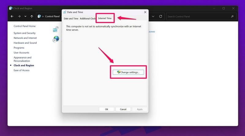Screen dimensions: 245x136
Task: Click the Date and Time dialog title icon
Action: click(x=65, y=12)
